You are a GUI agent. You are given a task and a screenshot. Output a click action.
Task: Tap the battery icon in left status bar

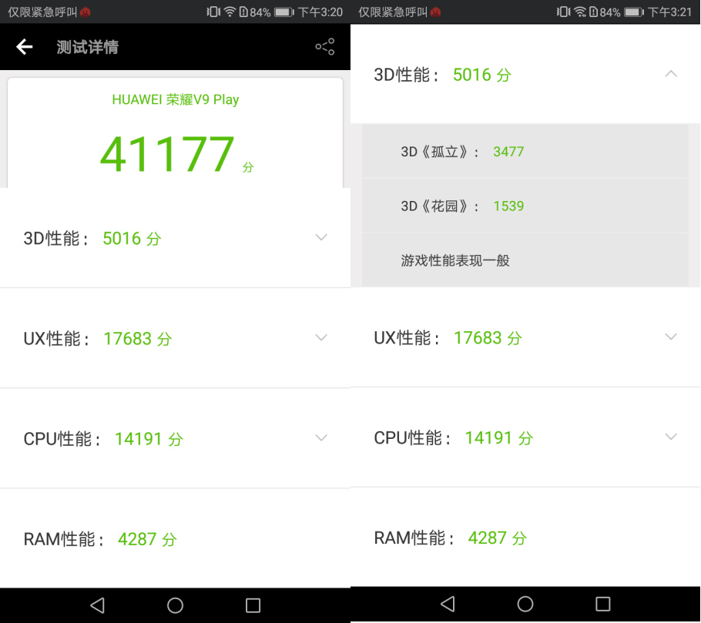284,12
